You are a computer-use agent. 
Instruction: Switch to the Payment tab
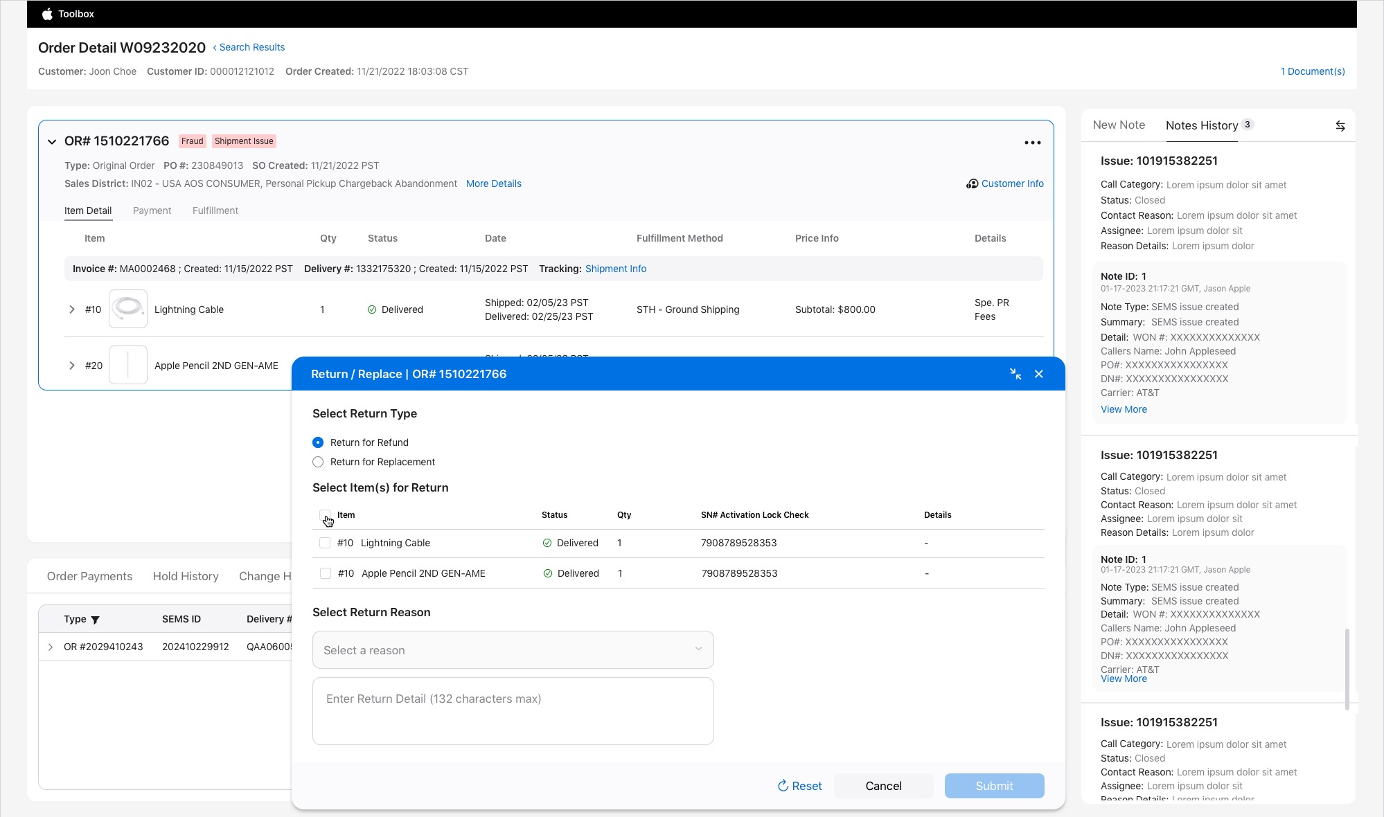[152, 210]
